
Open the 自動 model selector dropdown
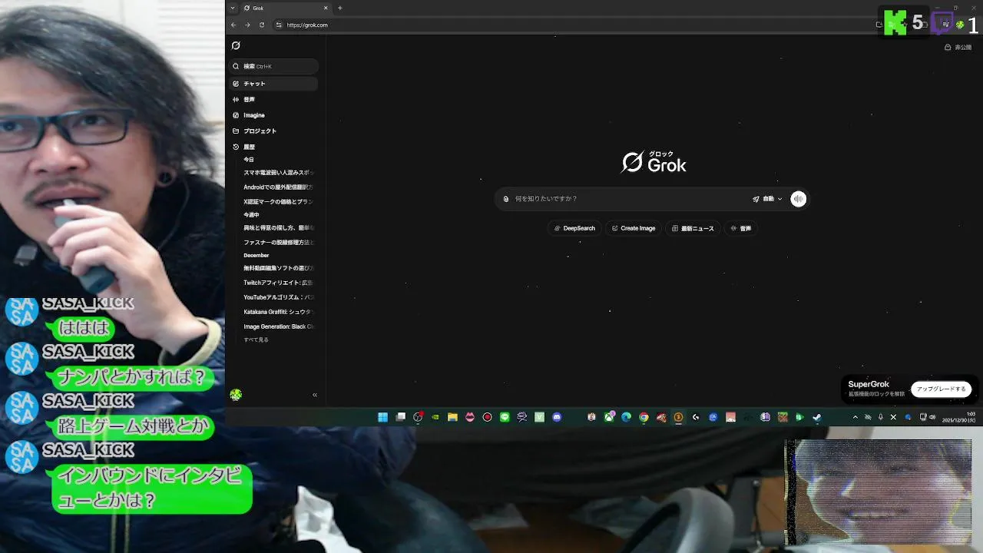pyautogui.click(x=768, y=199)
